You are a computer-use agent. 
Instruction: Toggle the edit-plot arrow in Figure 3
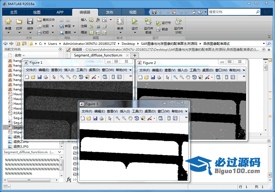tap(110, 118)
